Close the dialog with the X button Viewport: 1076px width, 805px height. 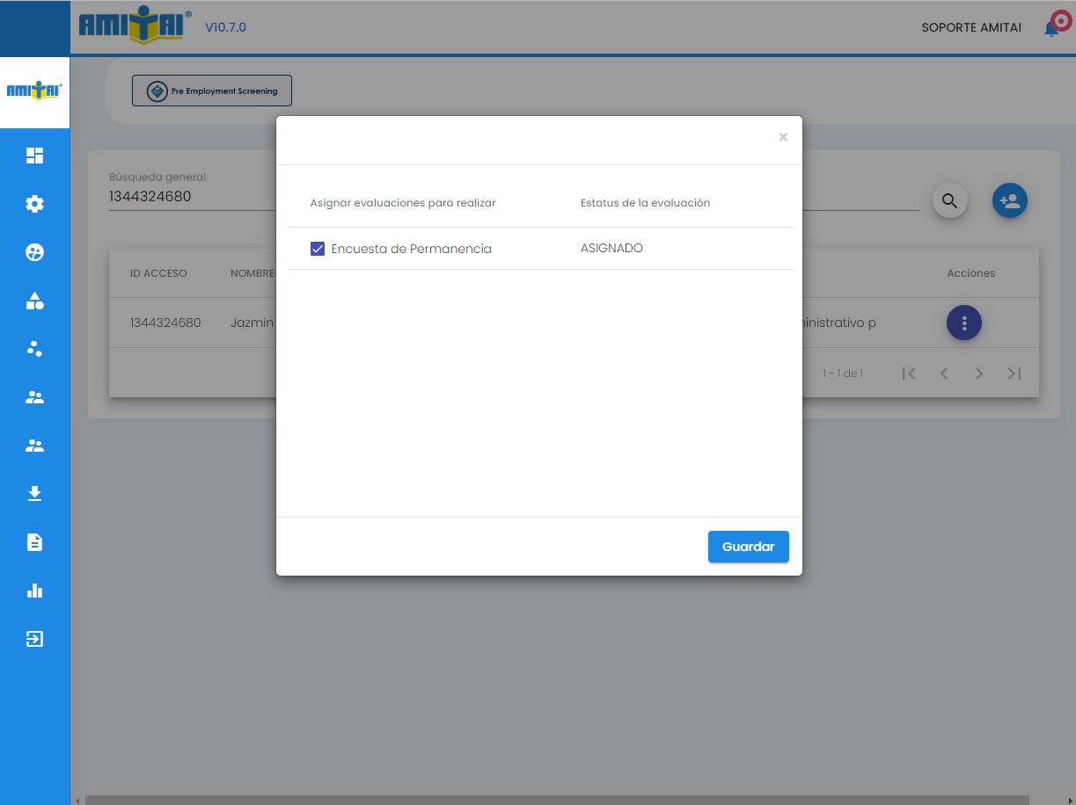pyautogui.click(x=783, y=137)
